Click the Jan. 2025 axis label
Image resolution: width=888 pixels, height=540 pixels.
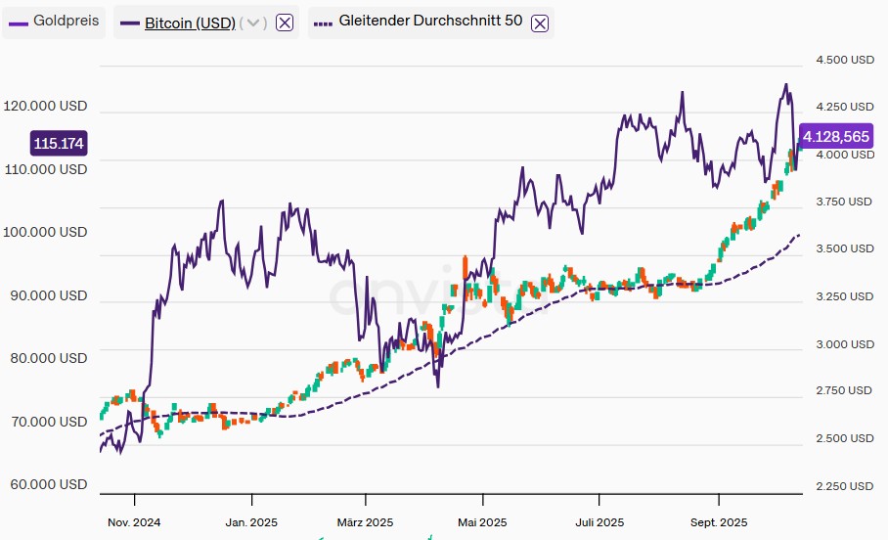(251, 522)
